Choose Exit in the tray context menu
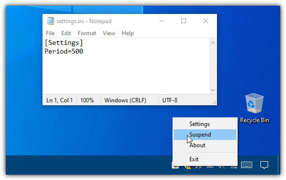The image size is (286, 180). coord(205,159)
